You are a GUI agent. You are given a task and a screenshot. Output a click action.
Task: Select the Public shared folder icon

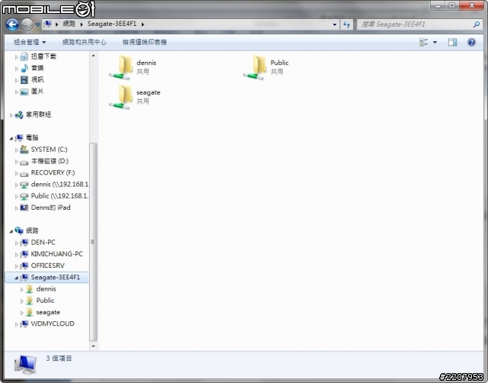click(255, 67)
